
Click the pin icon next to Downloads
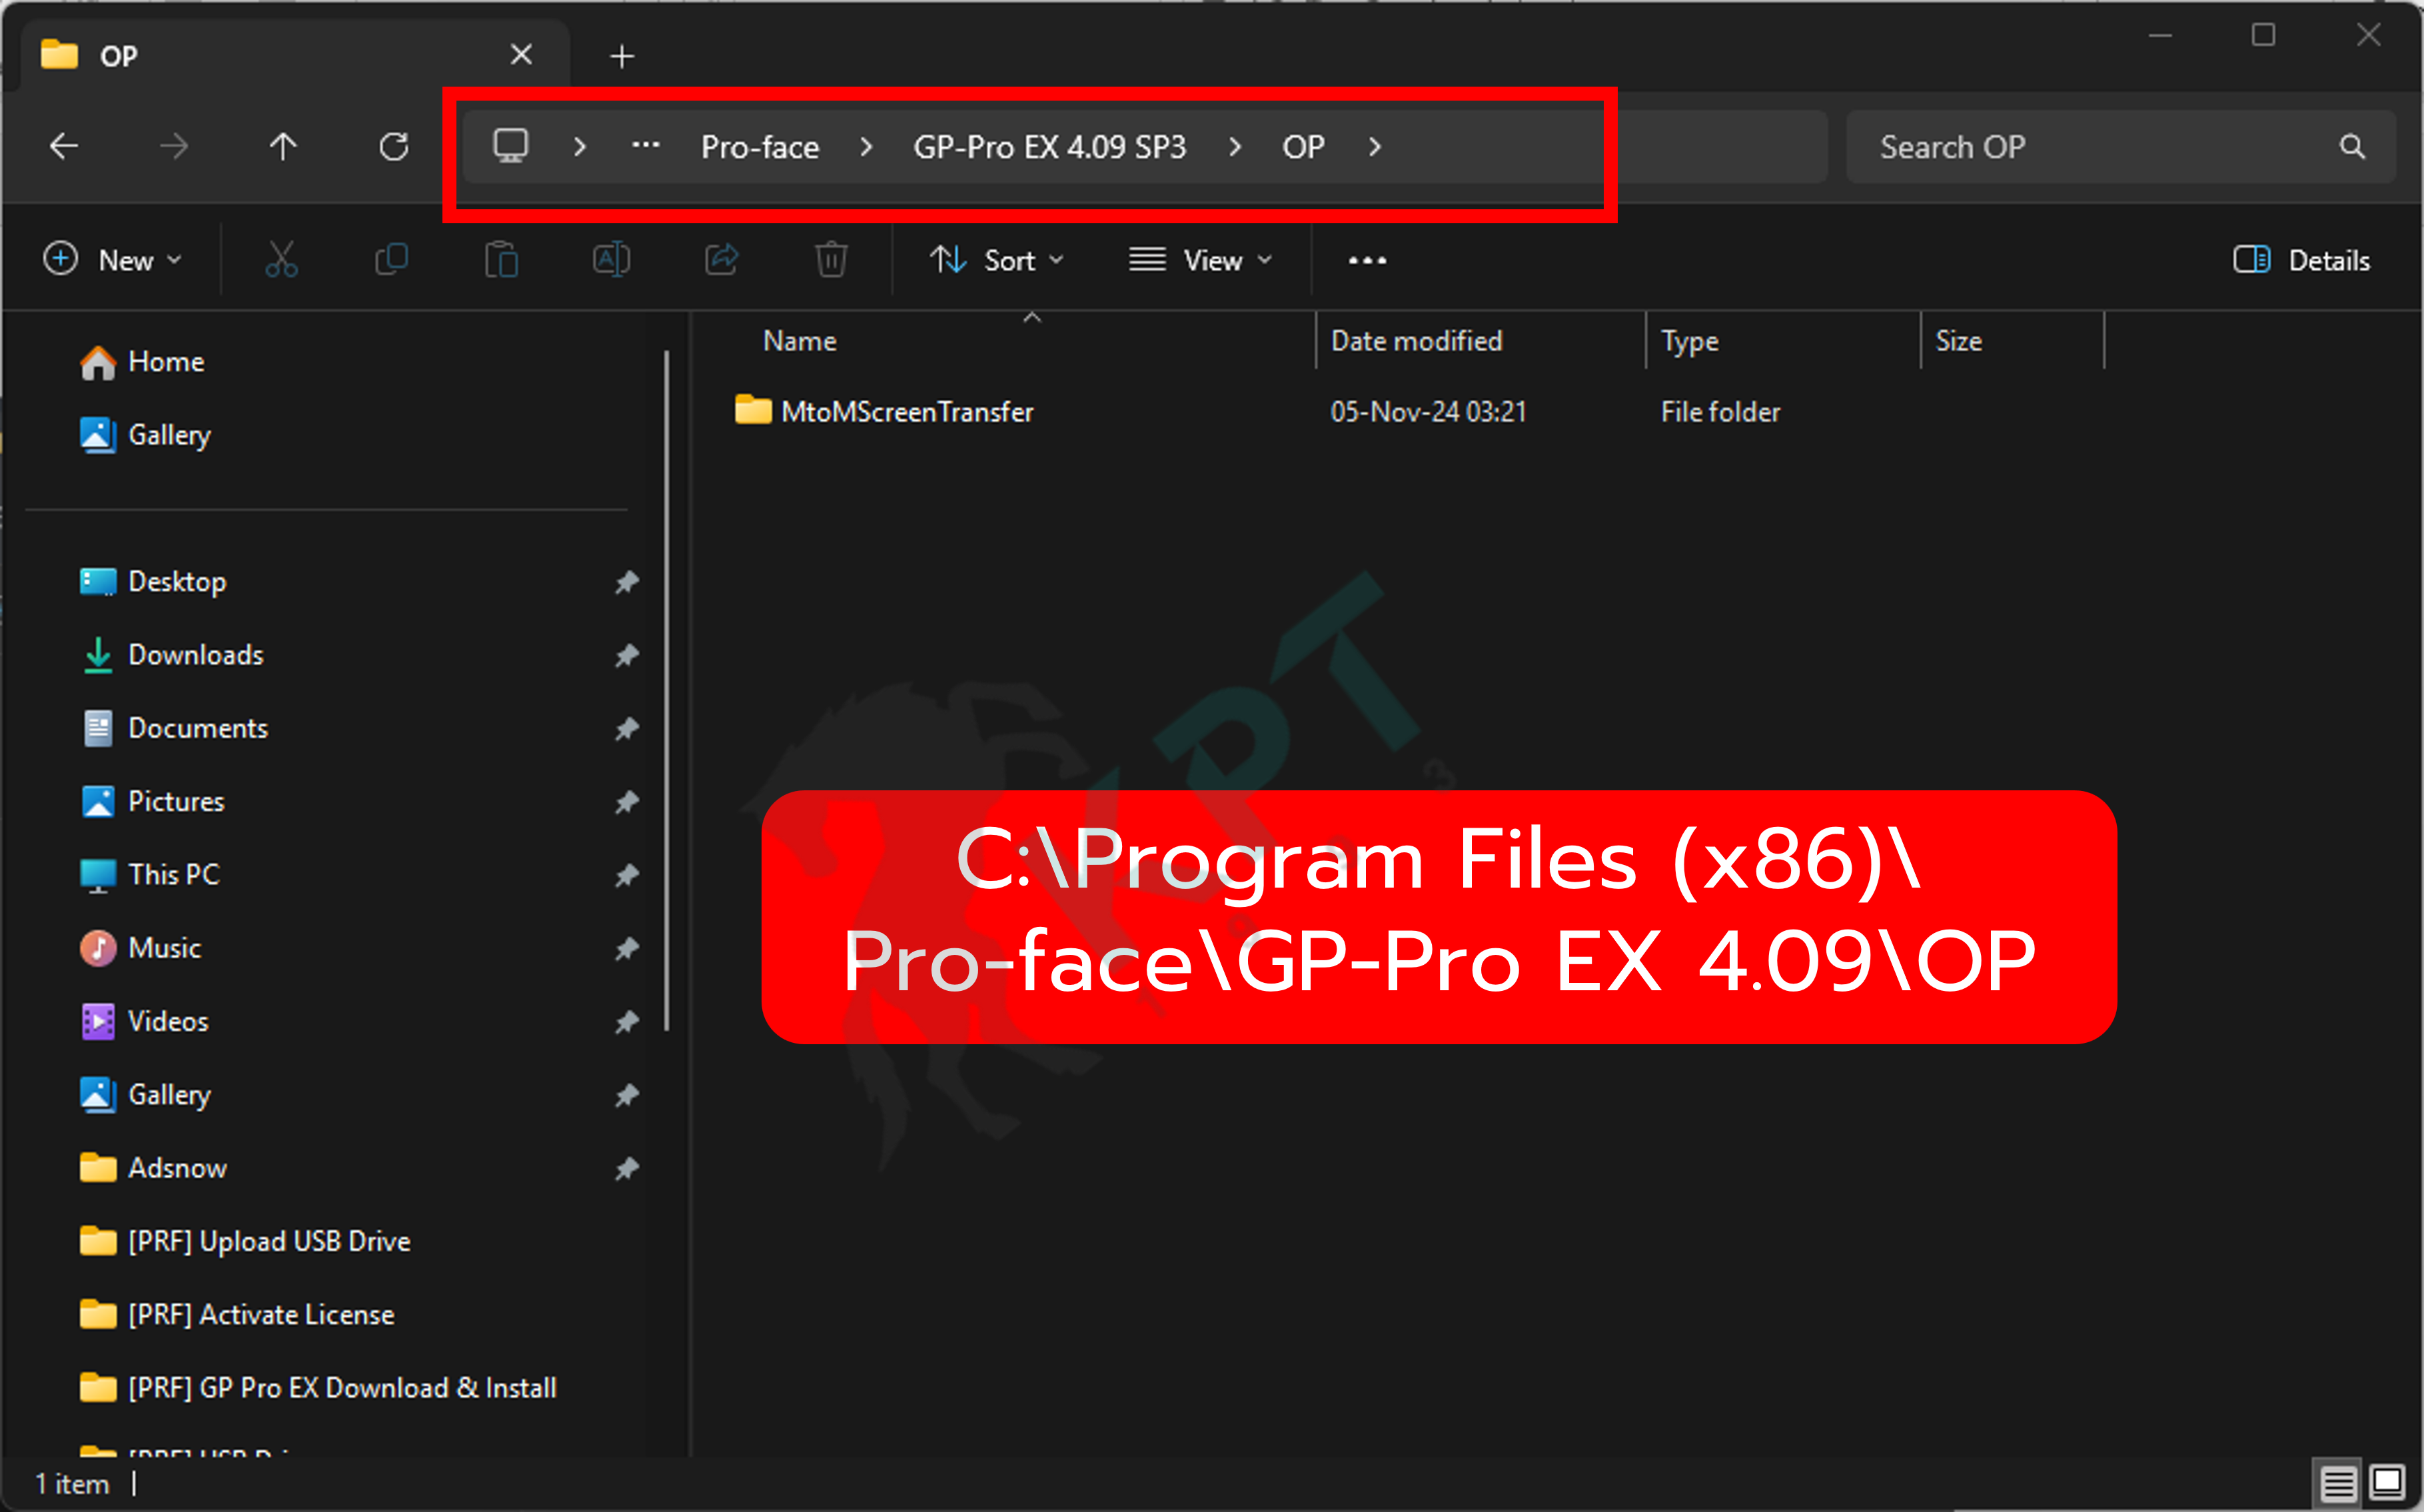coord(627,655)
